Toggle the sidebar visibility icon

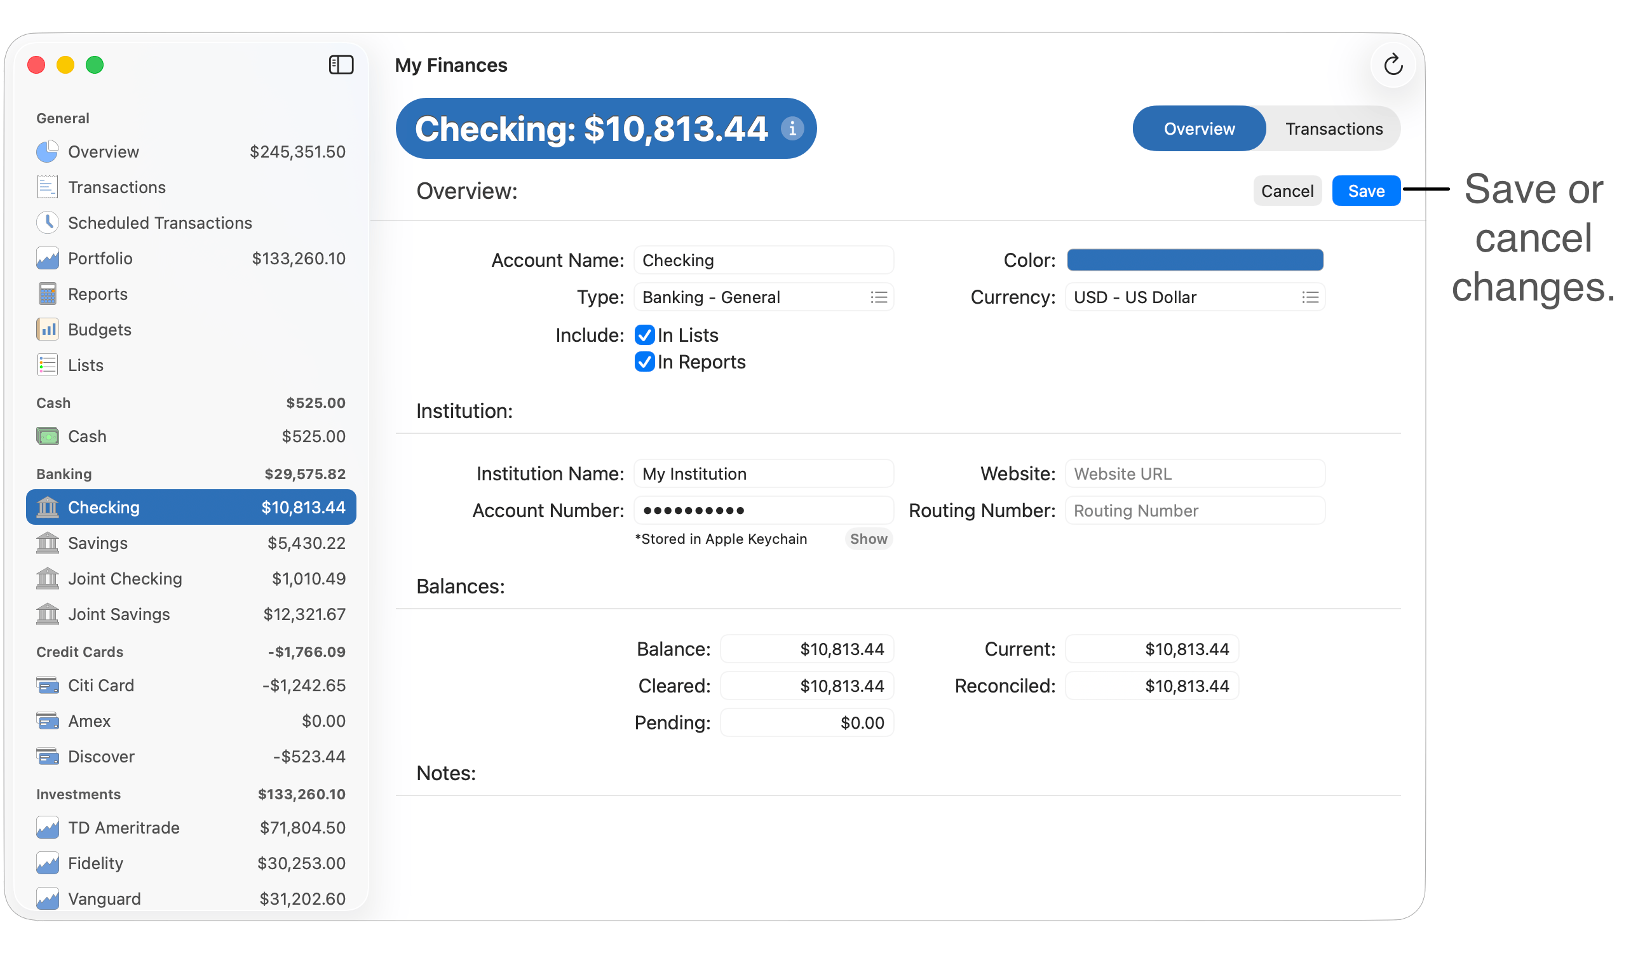(x=341, y=65)
